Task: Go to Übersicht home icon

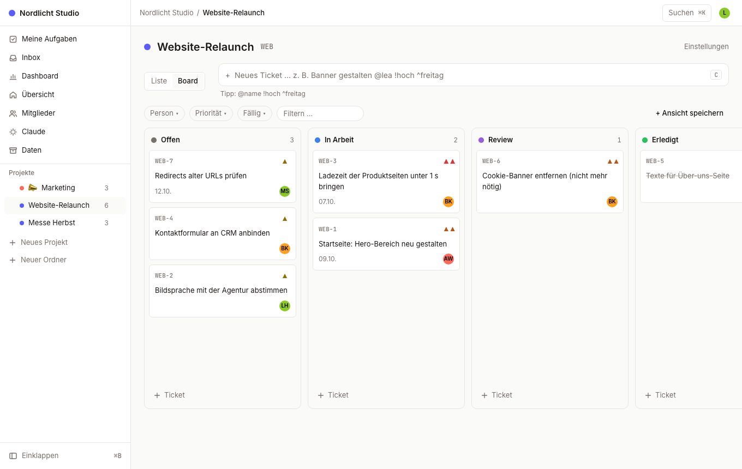Action: (13, 95)
